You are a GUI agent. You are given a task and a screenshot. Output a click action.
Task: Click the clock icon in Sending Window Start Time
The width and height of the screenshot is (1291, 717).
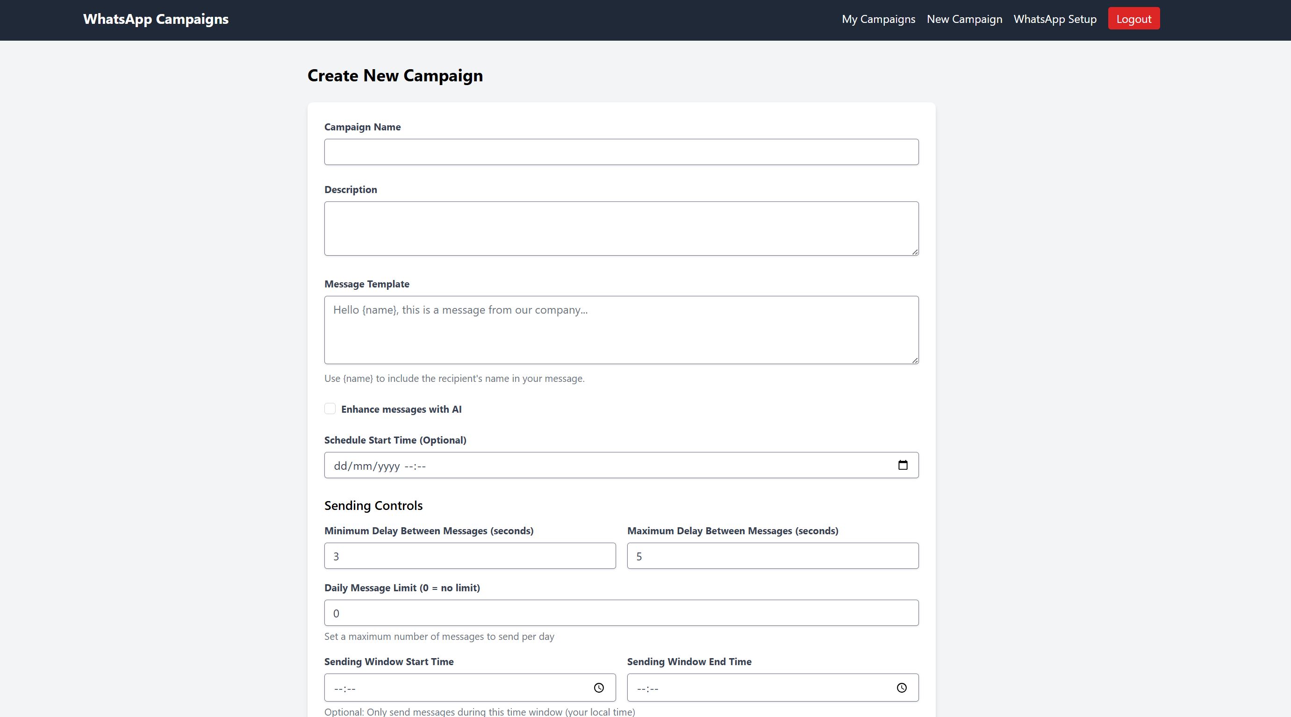pos(598,688)
